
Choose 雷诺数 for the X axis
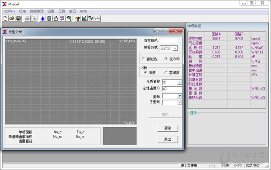tap(166, 72)
